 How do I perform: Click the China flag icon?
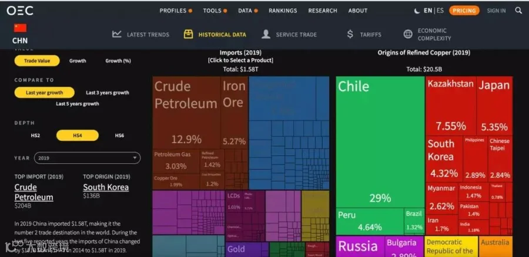tap(20, 28)
